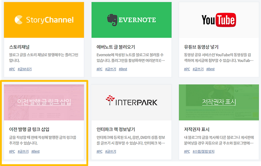Select the 유튜브 동영상 넣기 title
This screenshot has height=166, width=261.
(x=201, y=47)
